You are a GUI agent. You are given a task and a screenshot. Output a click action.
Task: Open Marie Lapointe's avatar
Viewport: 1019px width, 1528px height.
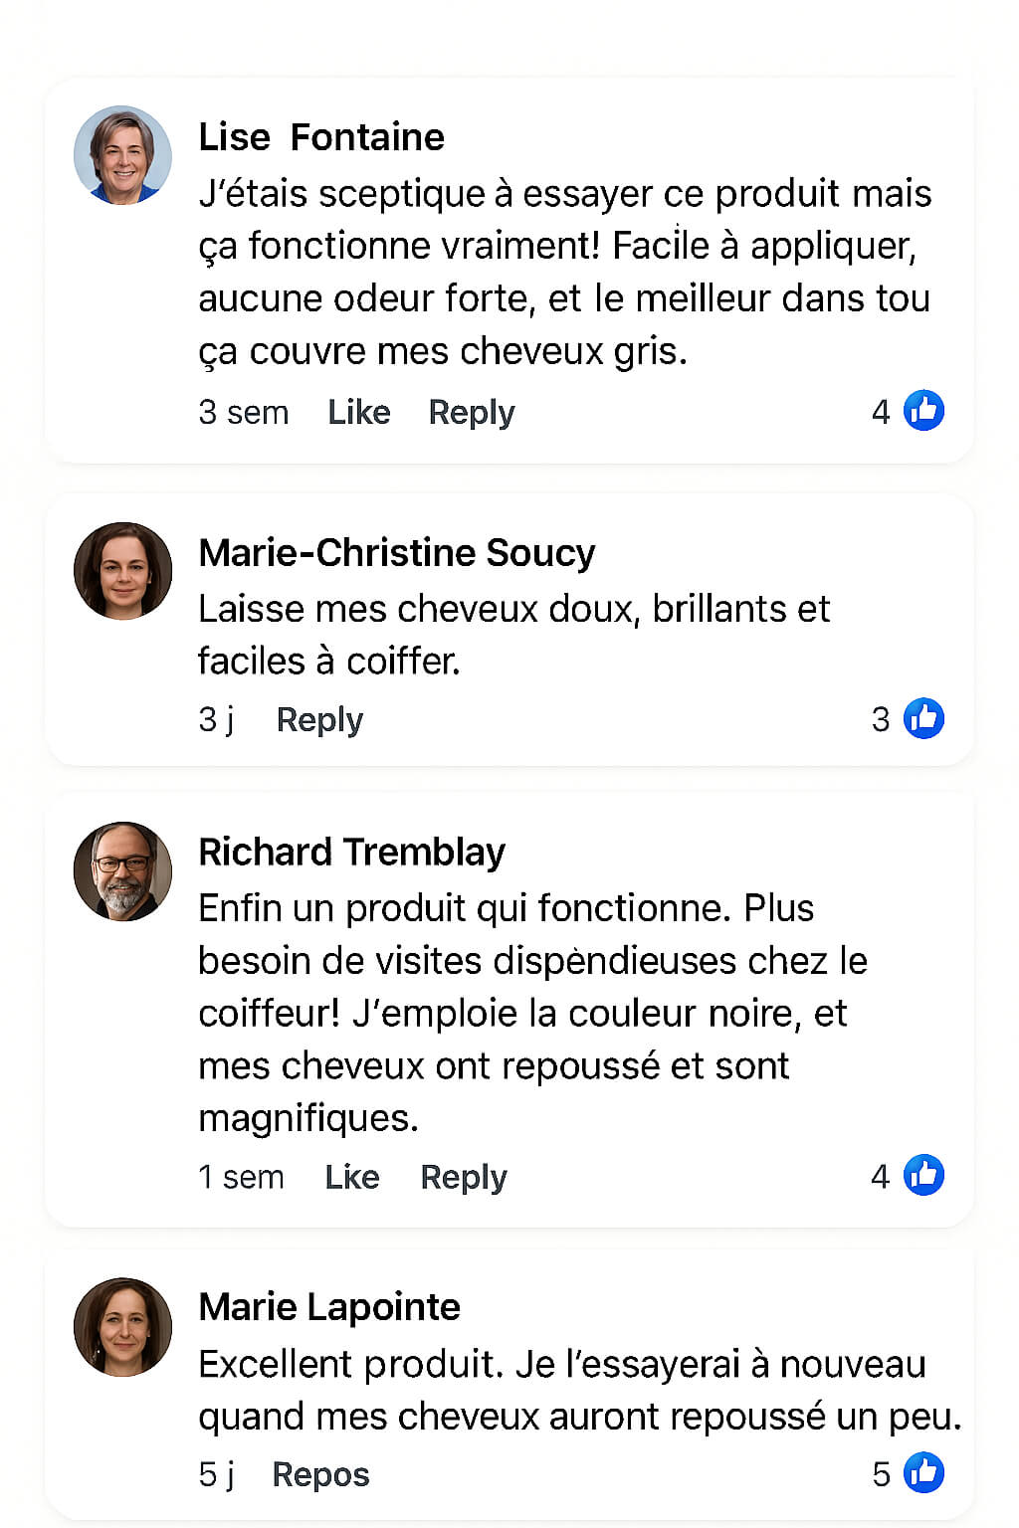pos(123,1326)
